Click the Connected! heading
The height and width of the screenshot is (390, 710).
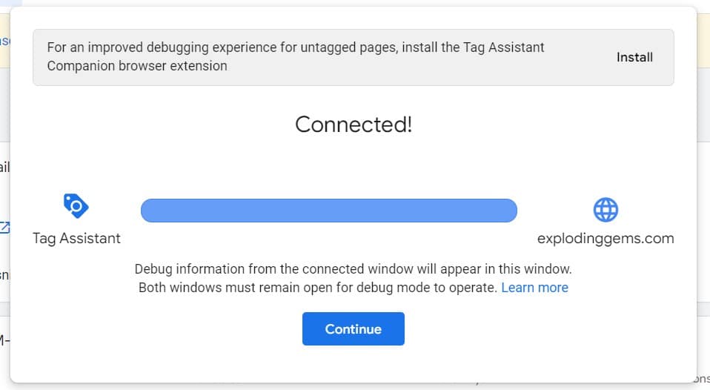354,124
